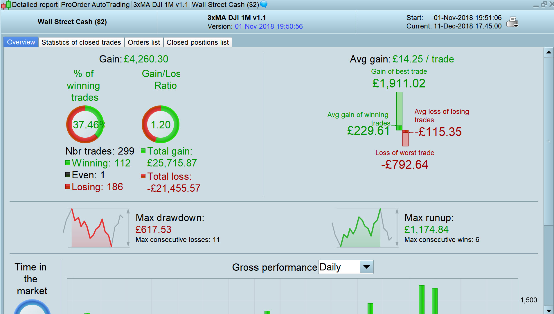Switch to the Overview tab
The image size is (554, 314).
[x=21, y=42]
